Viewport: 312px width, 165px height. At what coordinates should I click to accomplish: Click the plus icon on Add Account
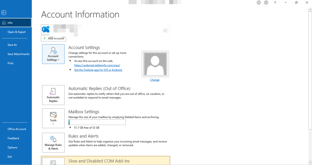click(x=44, y=38)
